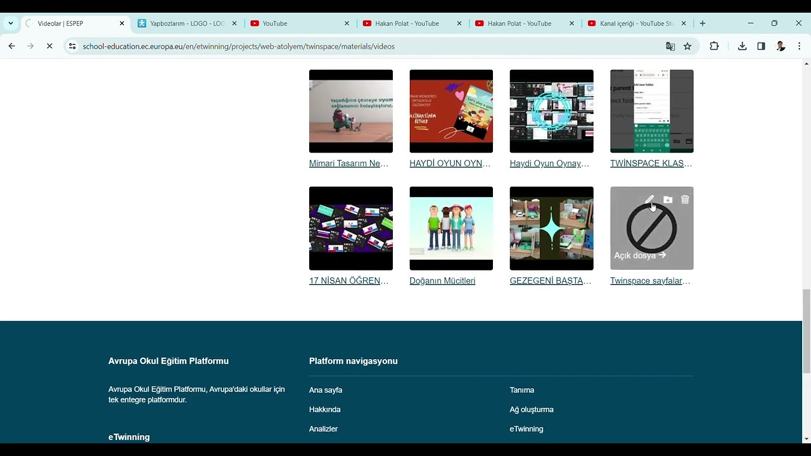Click the scrollbar up arrow
This screenshot has height=456, width=811.
[x=807, y=64]
